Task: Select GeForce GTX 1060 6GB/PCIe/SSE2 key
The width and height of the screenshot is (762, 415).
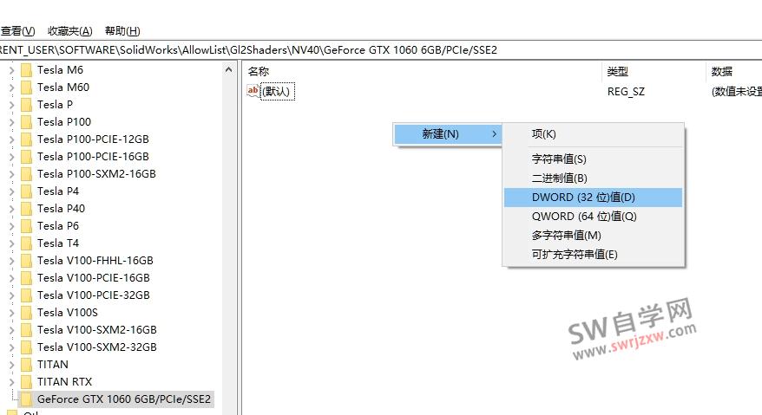Action: coord(124,399)
